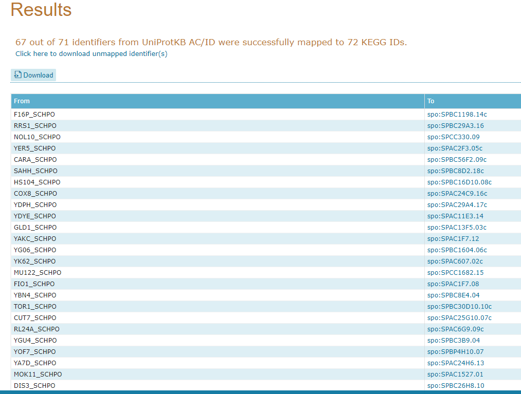Screen dimensions: 521x394
Task: Open the spo:SPAC13F5.03c link
Action: click(457, 228)
